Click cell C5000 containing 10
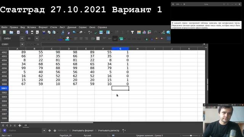 pos(51,84)
